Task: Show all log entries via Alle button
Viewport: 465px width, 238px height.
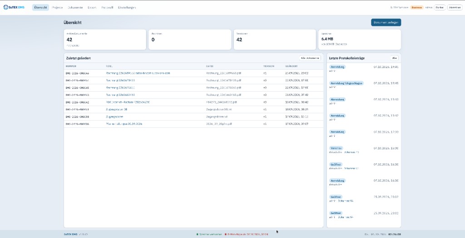Action: coord(394,58)
